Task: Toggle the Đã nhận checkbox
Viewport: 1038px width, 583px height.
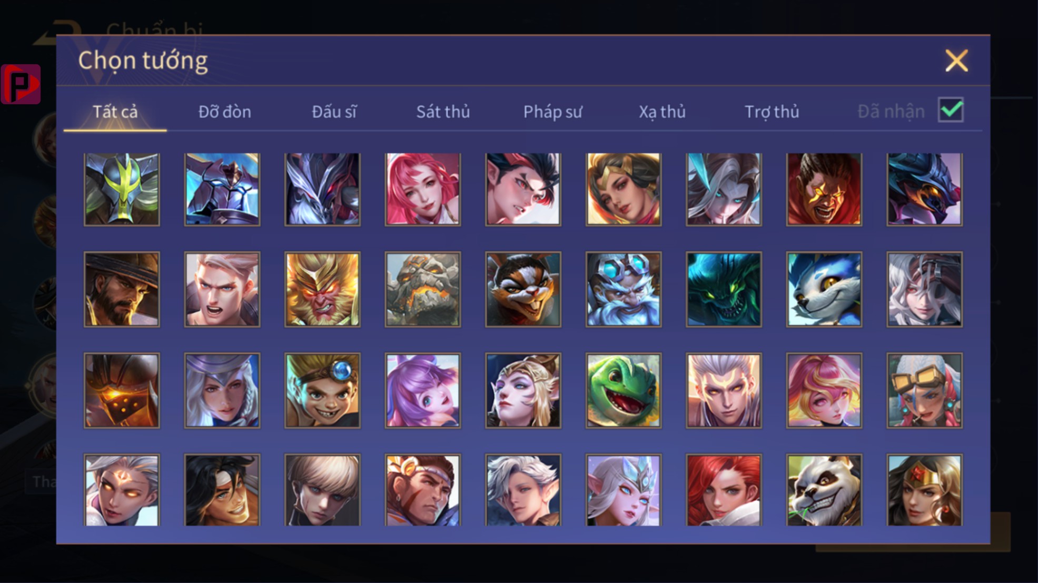Action: (951, 110)
